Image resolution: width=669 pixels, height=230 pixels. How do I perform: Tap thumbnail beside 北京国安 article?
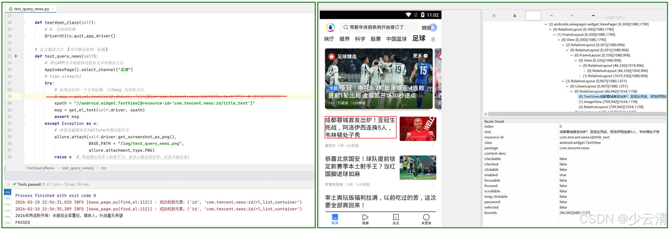click(x=418, y=168)
